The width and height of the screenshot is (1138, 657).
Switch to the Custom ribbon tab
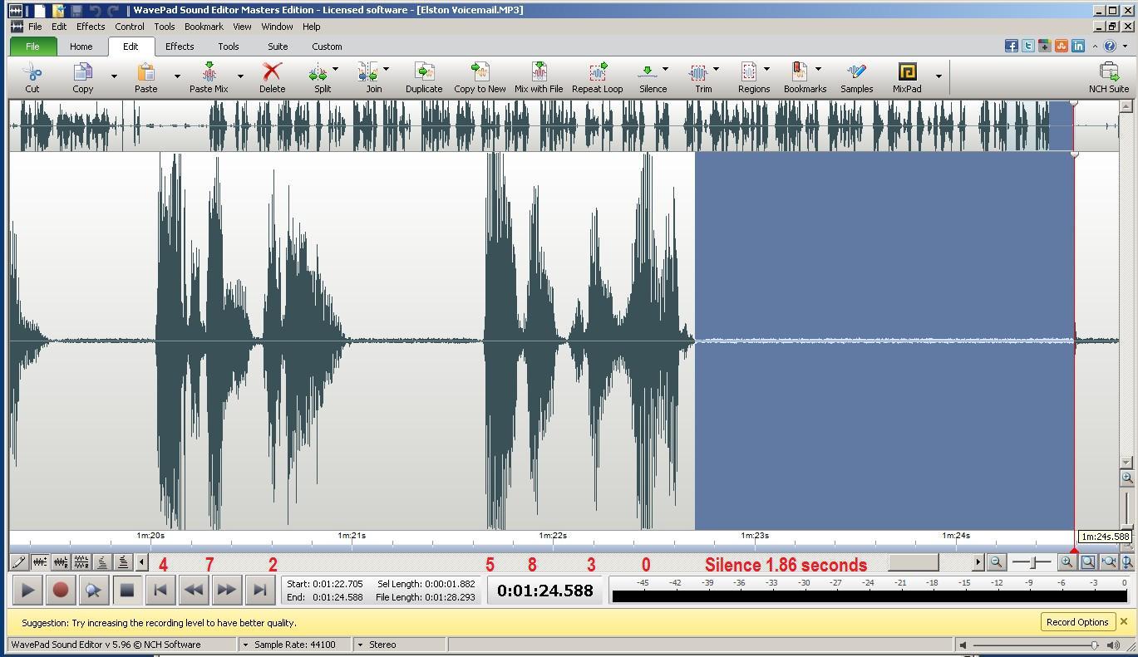point(327,47)
